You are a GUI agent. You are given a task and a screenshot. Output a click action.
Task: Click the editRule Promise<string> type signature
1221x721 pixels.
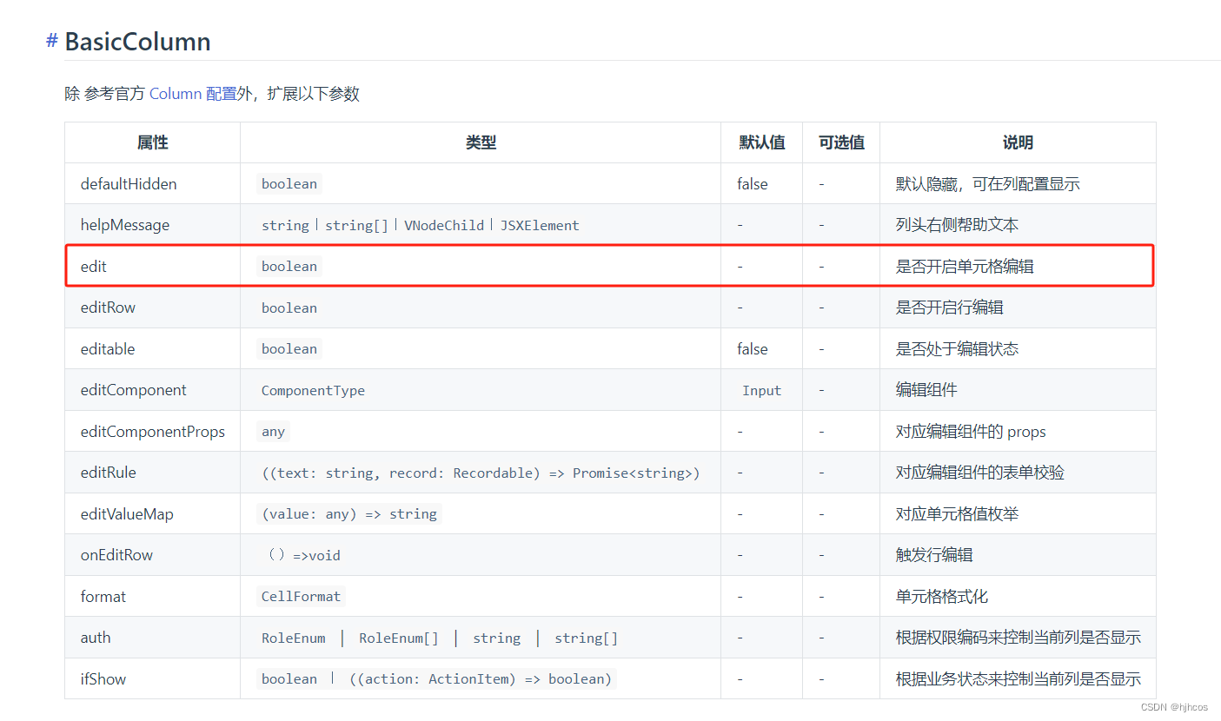click(x=481, y=473)
